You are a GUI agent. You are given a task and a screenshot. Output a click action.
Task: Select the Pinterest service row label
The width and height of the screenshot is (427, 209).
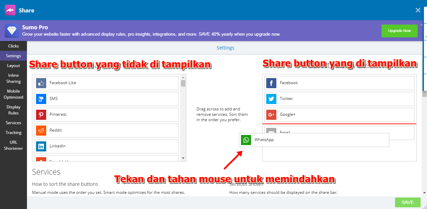coord(58,114)
